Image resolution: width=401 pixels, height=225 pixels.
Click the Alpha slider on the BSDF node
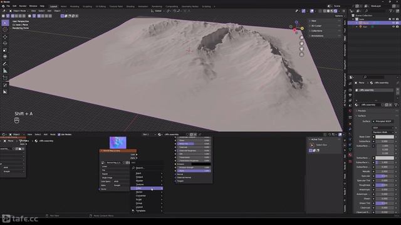[194, 171]
